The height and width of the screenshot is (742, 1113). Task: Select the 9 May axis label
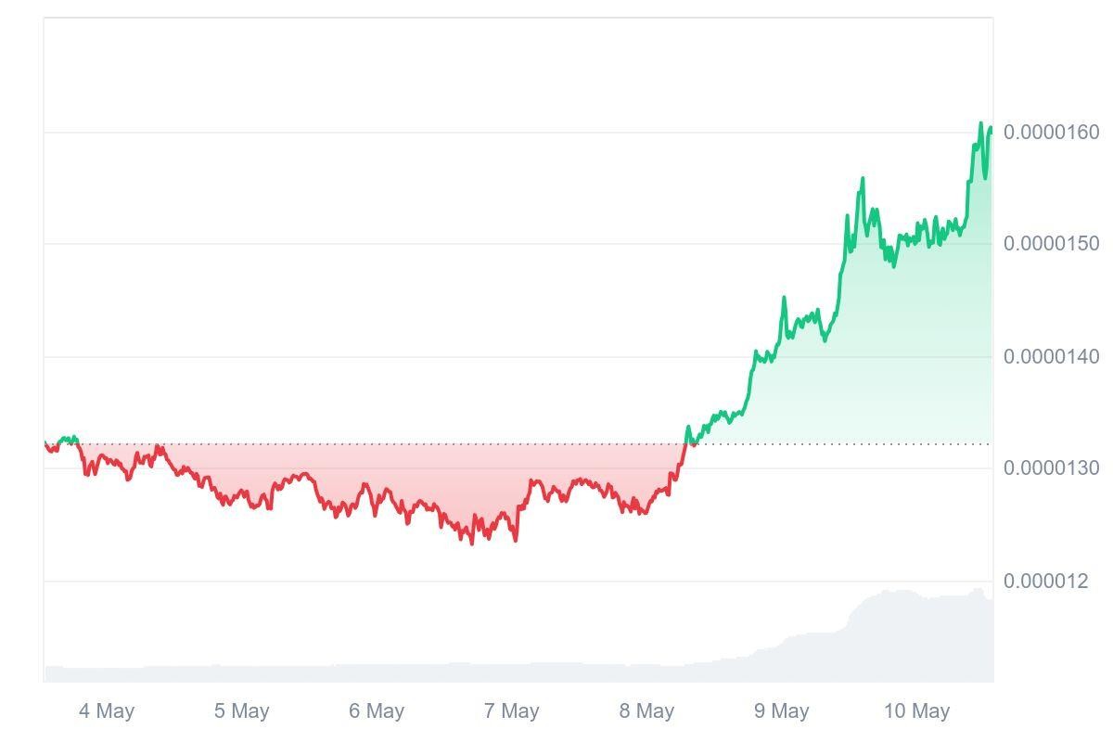(781, 711)
